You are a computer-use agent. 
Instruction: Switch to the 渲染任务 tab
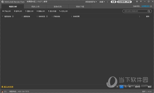click(57, 7)
